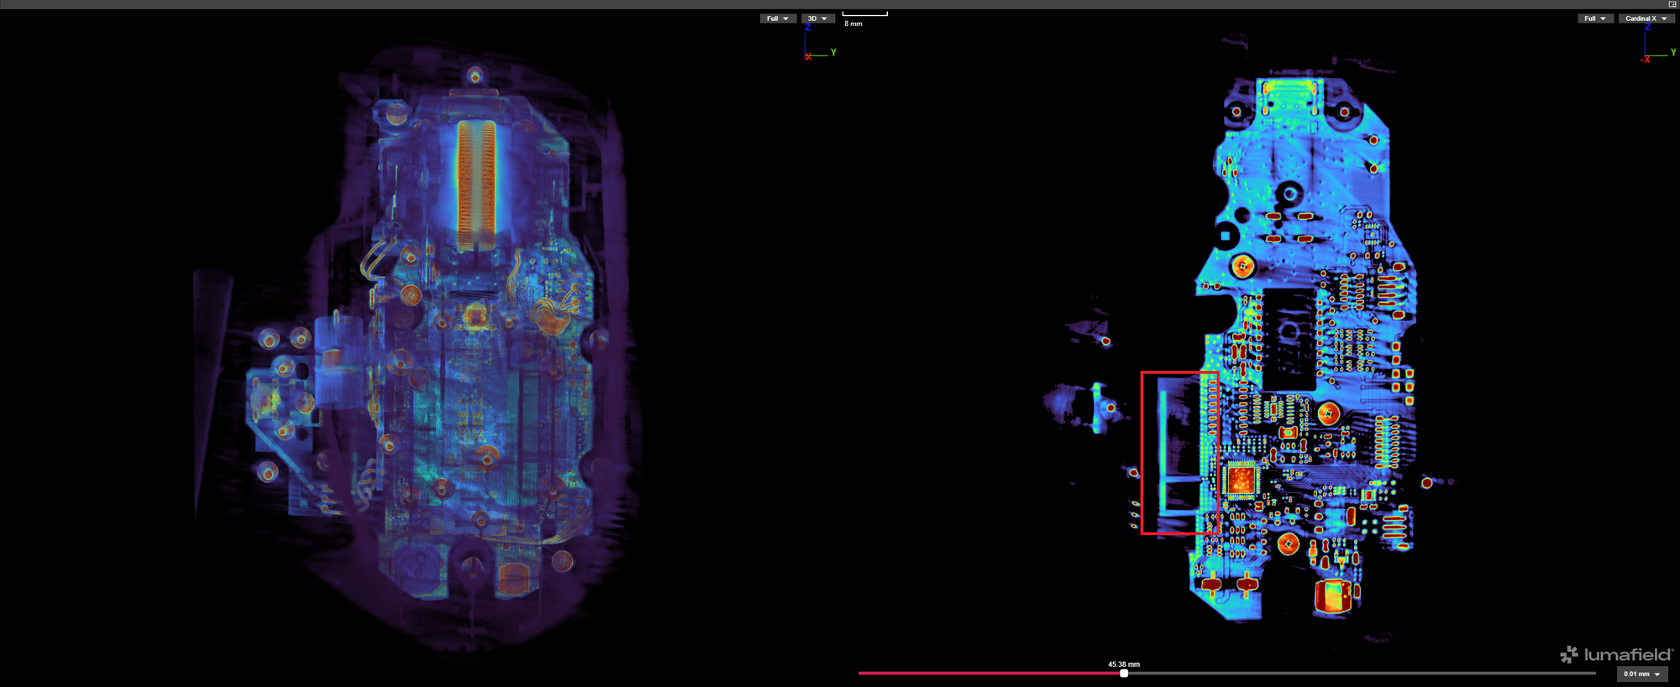Click the 3D view axis orientation triad
This screenshot has width=1680, height=687.
coord(816,44)
